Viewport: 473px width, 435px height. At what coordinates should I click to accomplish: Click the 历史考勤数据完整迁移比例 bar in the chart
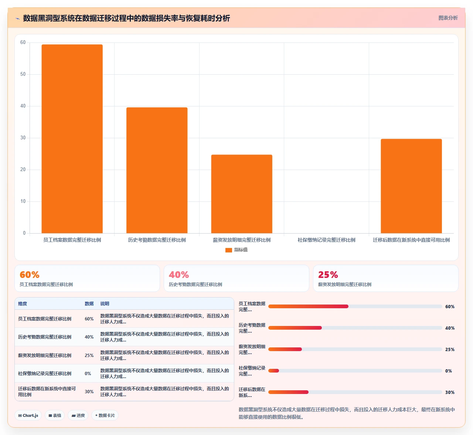[157, 170]
